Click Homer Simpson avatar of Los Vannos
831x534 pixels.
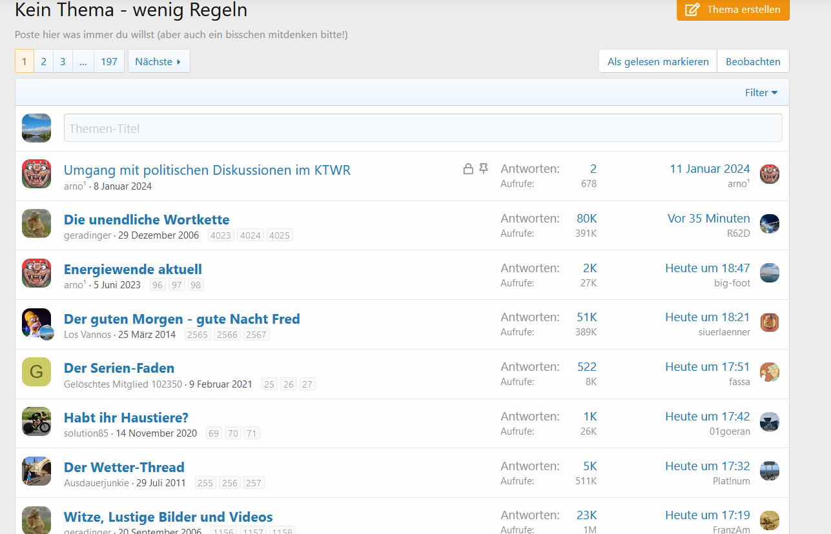36,322
